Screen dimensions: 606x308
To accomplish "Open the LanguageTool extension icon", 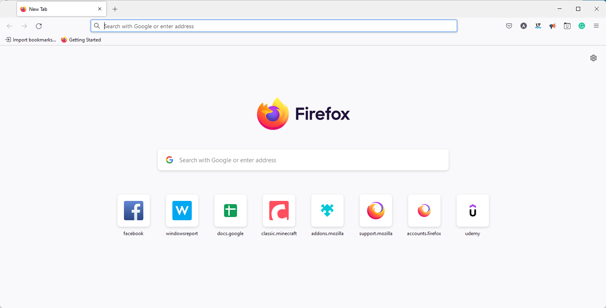I will [538, 26].
